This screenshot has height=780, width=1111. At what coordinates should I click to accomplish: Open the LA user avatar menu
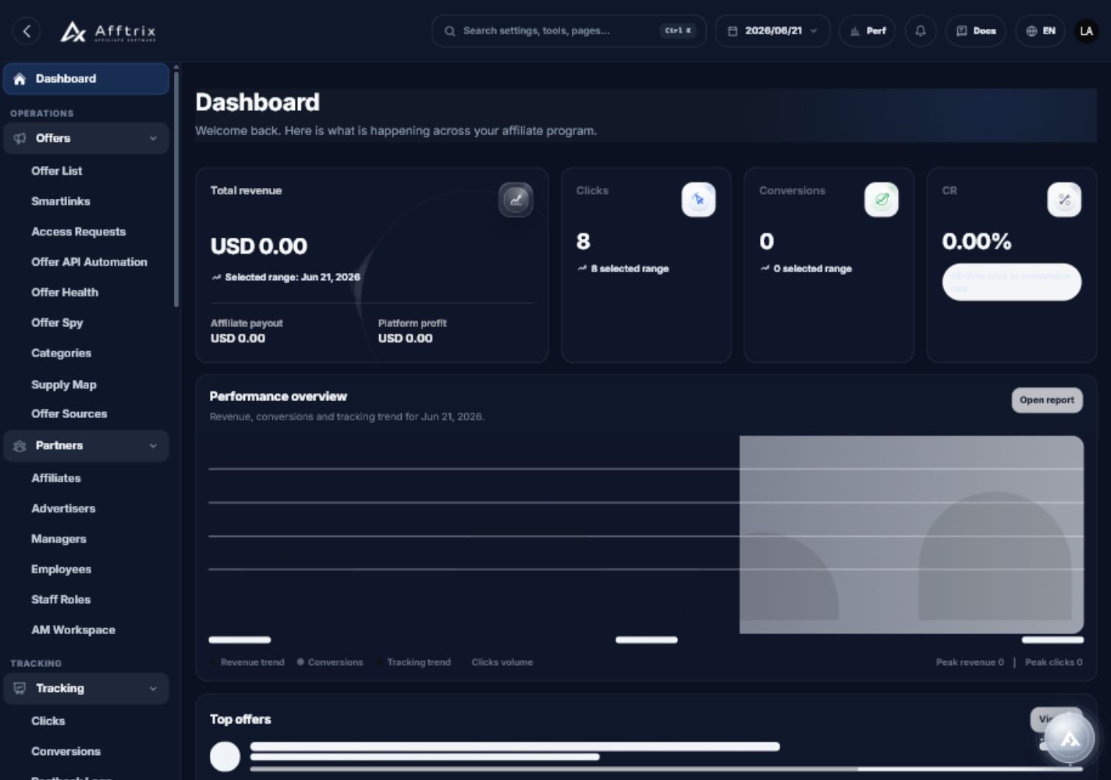[x=1086, y=31]
